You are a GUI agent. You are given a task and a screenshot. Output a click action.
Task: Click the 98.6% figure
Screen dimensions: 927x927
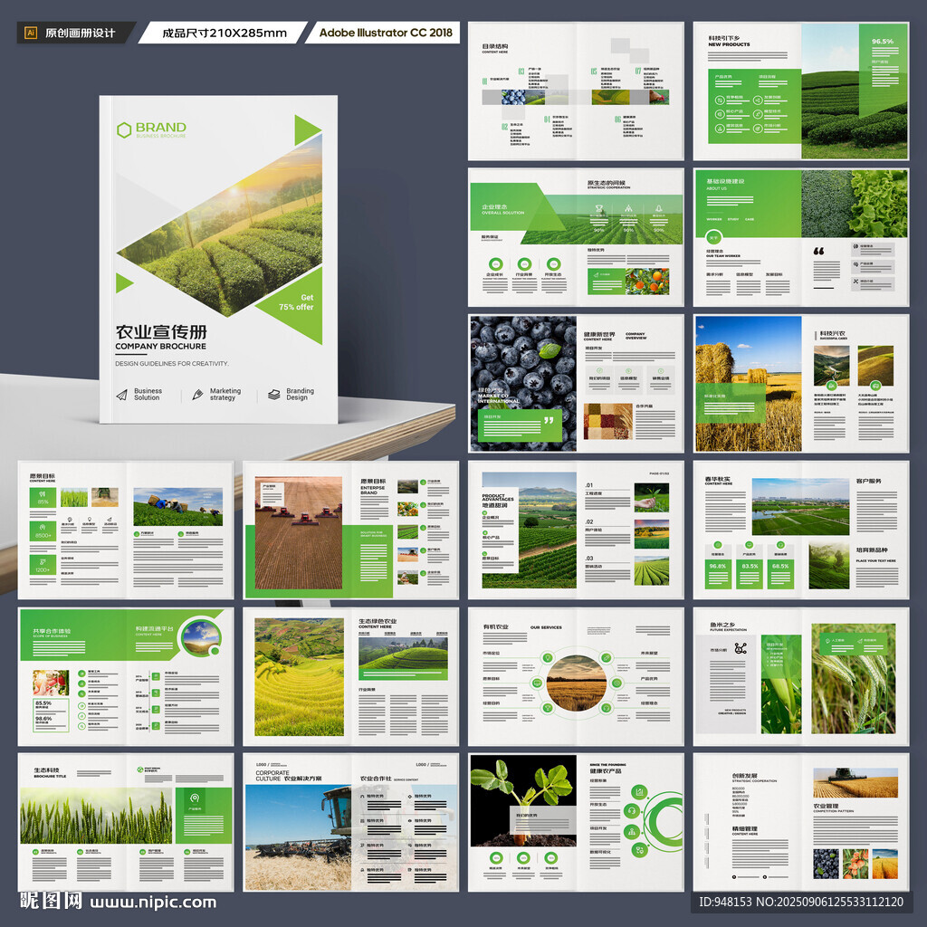(x=43, y=718)
